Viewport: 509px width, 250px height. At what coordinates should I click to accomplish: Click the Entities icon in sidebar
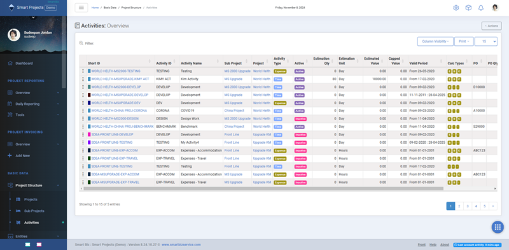click(10, 237)
